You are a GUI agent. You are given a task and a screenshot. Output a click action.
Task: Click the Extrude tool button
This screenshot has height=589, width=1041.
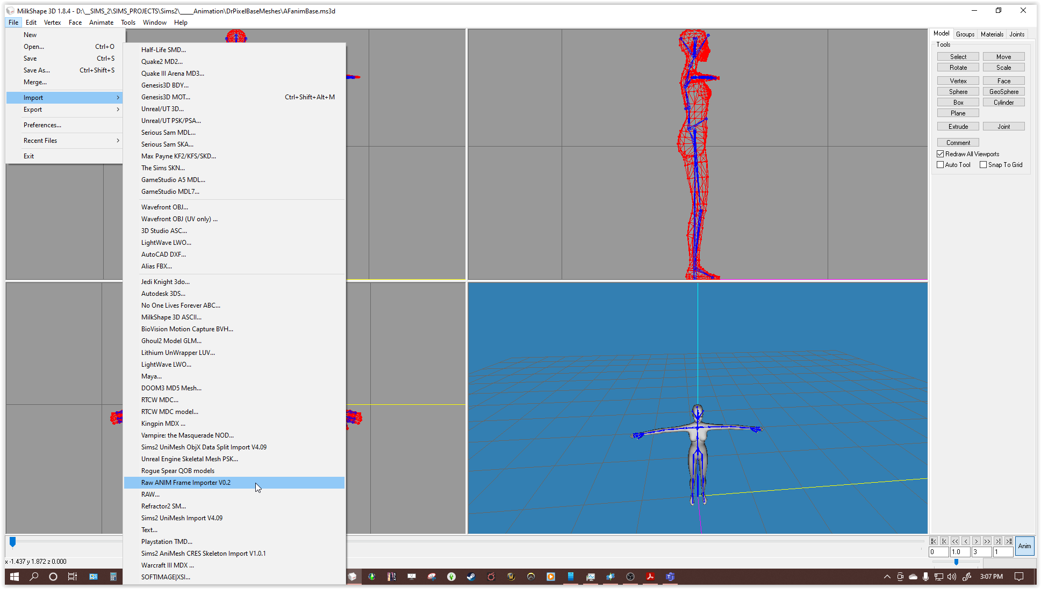point(958,127)
